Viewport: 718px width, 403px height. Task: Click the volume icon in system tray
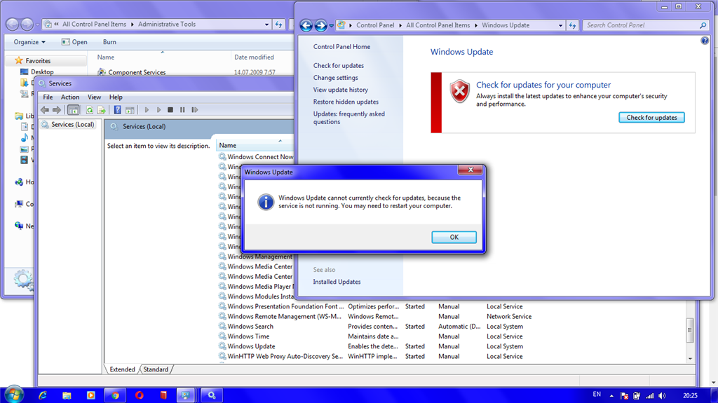[x=662, y=396]
